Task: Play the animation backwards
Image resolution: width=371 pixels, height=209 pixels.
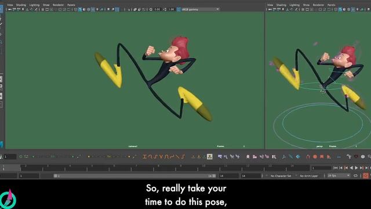Action: coord(351,168)
